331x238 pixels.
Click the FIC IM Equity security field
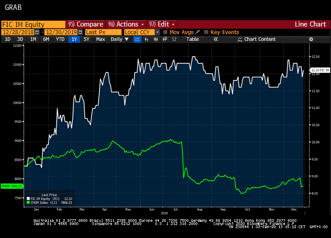(33, 24)
